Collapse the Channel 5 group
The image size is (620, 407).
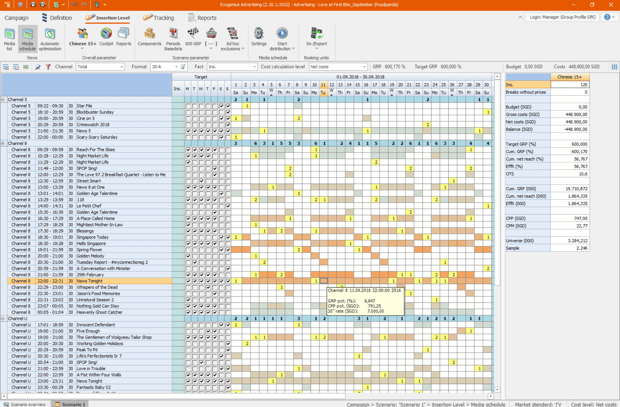tap(3, 99)
